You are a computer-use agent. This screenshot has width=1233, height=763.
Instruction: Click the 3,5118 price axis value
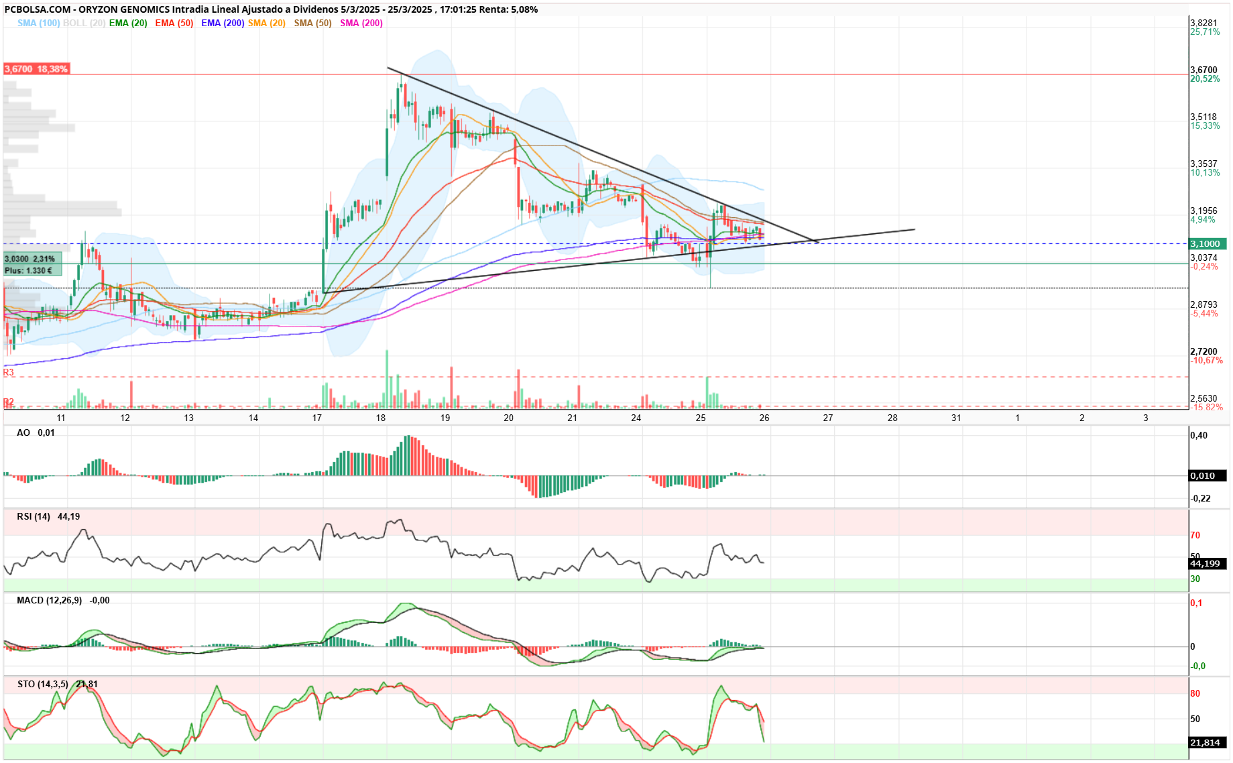(x=1203, y=117)
